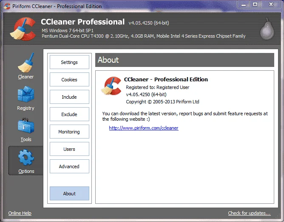The image size is (284, 222).
Task: Click 'CCleaner - Professional Edition' heading
Action: pyautogui.click(x=166, y=79)
